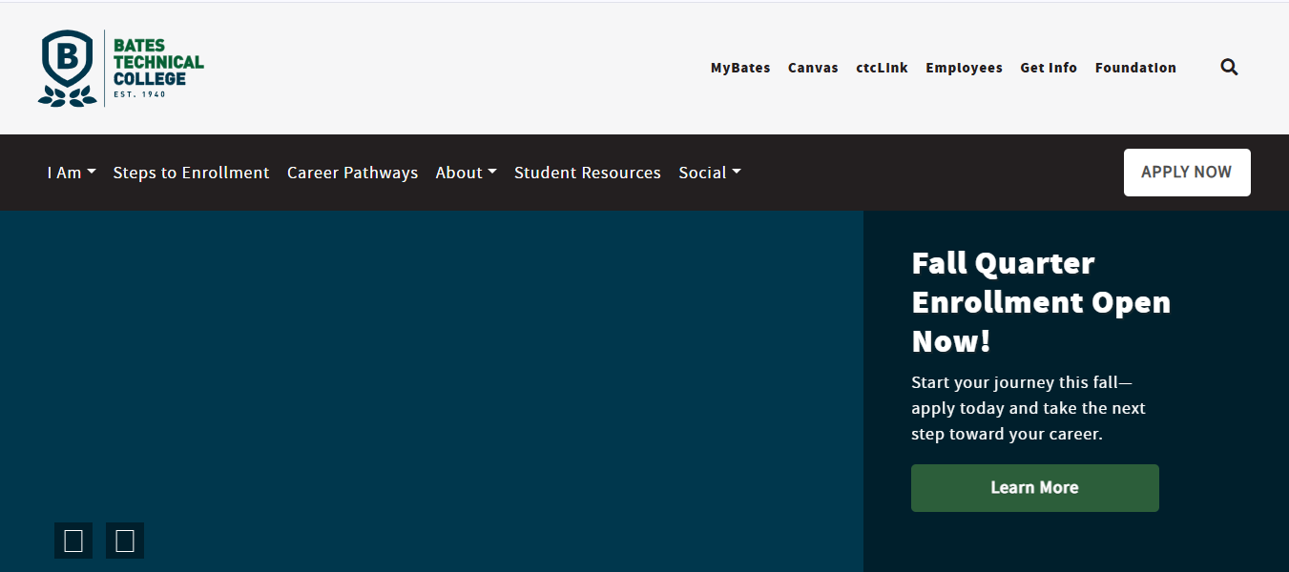Click the Get Info link
Viewport: 1289px width, 572px height.
point(1048,68)
